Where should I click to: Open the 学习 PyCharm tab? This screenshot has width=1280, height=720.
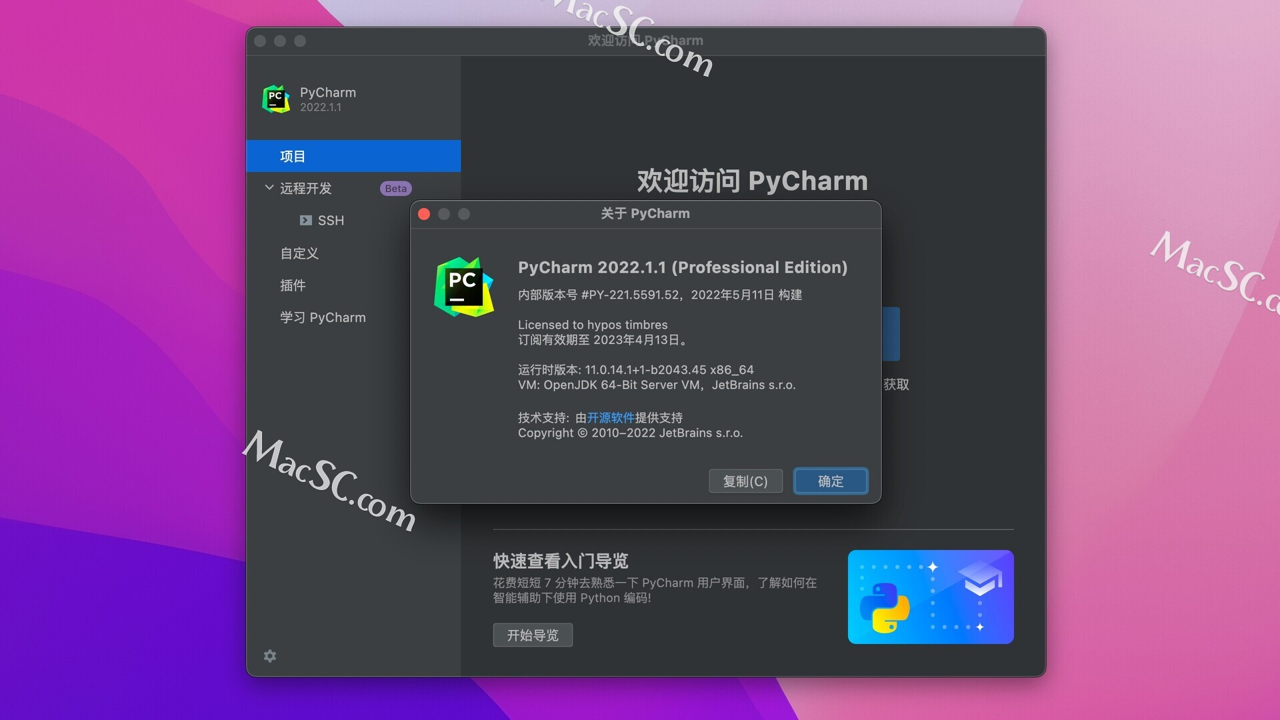point(323,317)
